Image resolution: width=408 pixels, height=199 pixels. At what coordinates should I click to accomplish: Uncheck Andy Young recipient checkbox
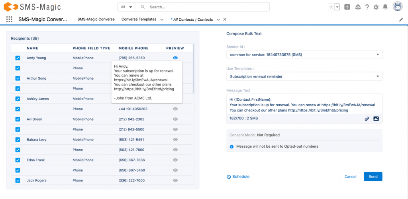[18, 58]
